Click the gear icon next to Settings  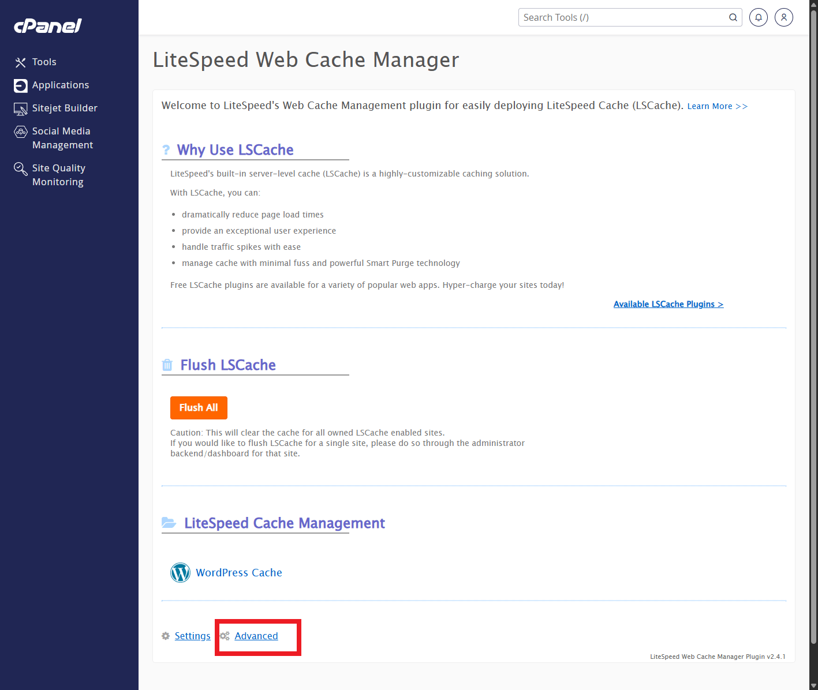click(166, 636)
